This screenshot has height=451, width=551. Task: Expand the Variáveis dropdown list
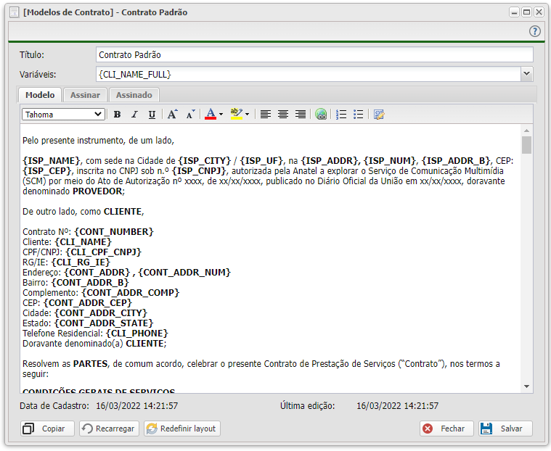pos(527,74)
